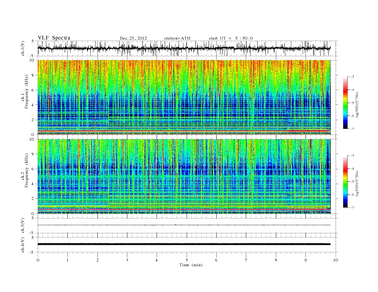The height and width of the screenshot is (292, 378).
Task: Click the "VLF Spectra" plot title
Action: (54, 38)
